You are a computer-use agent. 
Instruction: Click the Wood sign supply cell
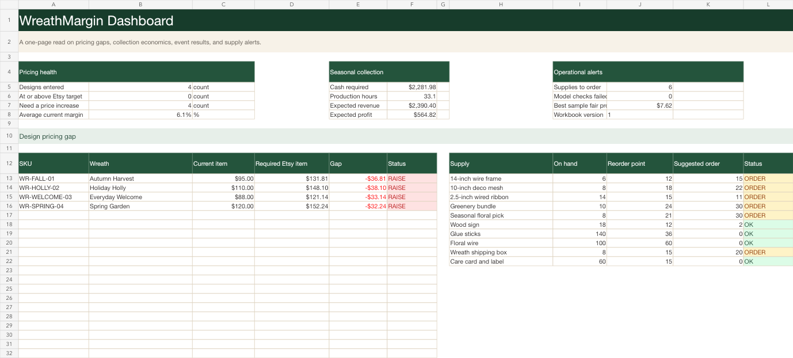(501, 224)
